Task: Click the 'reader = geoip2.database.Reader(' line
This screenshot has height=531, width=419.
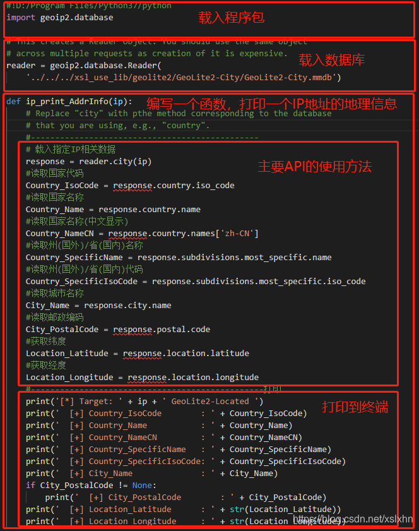Action: pos(84,66)
